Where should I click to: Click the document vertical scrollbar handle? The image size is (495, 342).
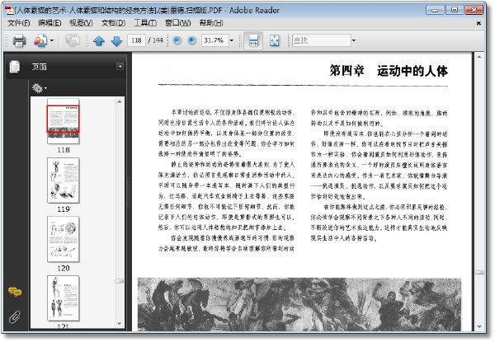click(x=479, y=272)
